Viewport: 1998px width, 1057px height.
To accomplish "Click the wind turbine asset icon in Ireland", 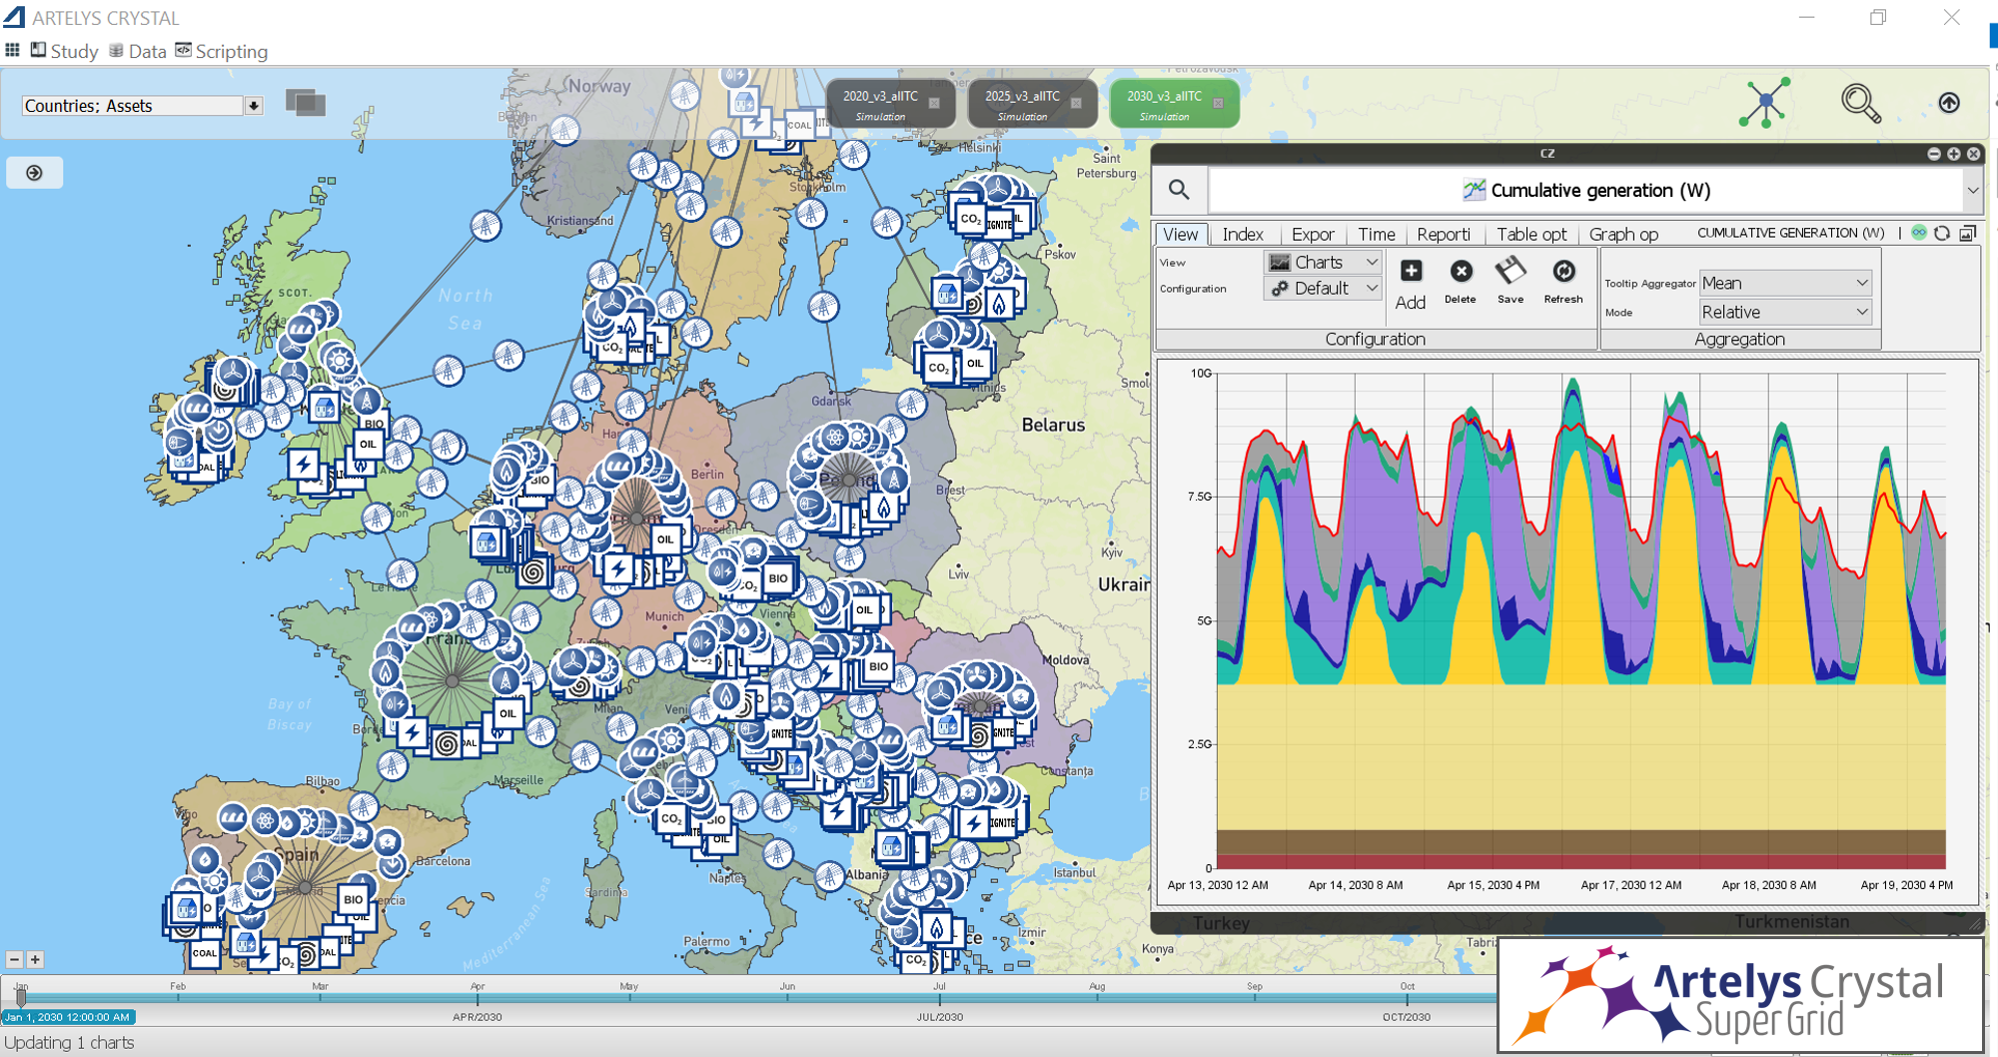I will 232,374.
